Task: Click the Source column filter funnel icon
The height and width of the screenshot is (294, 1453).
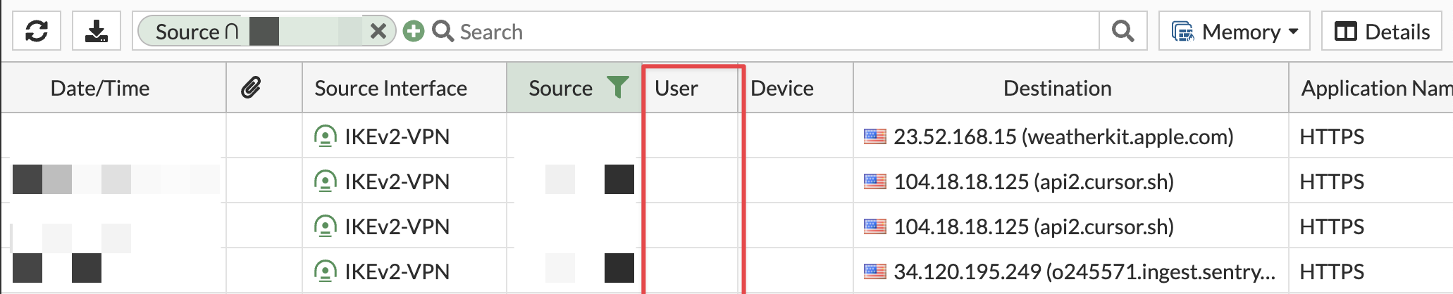Action: 618,87
